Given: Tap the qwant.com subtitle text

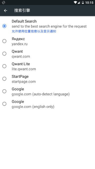Looking at the screenshot, I should pos(21,57).
